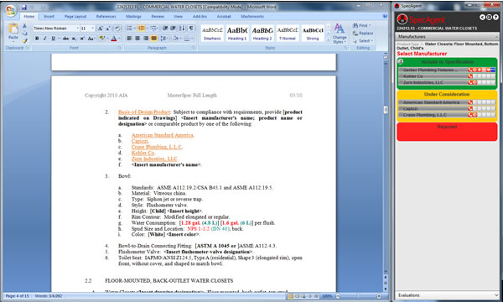Toggle bold formatting in Font group

coord(37,39)
